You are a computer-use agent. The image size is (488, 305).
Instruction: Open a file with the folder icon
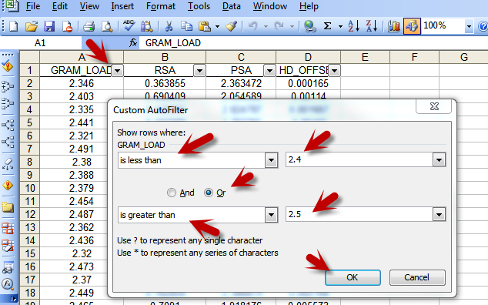(x=32, y=26)
